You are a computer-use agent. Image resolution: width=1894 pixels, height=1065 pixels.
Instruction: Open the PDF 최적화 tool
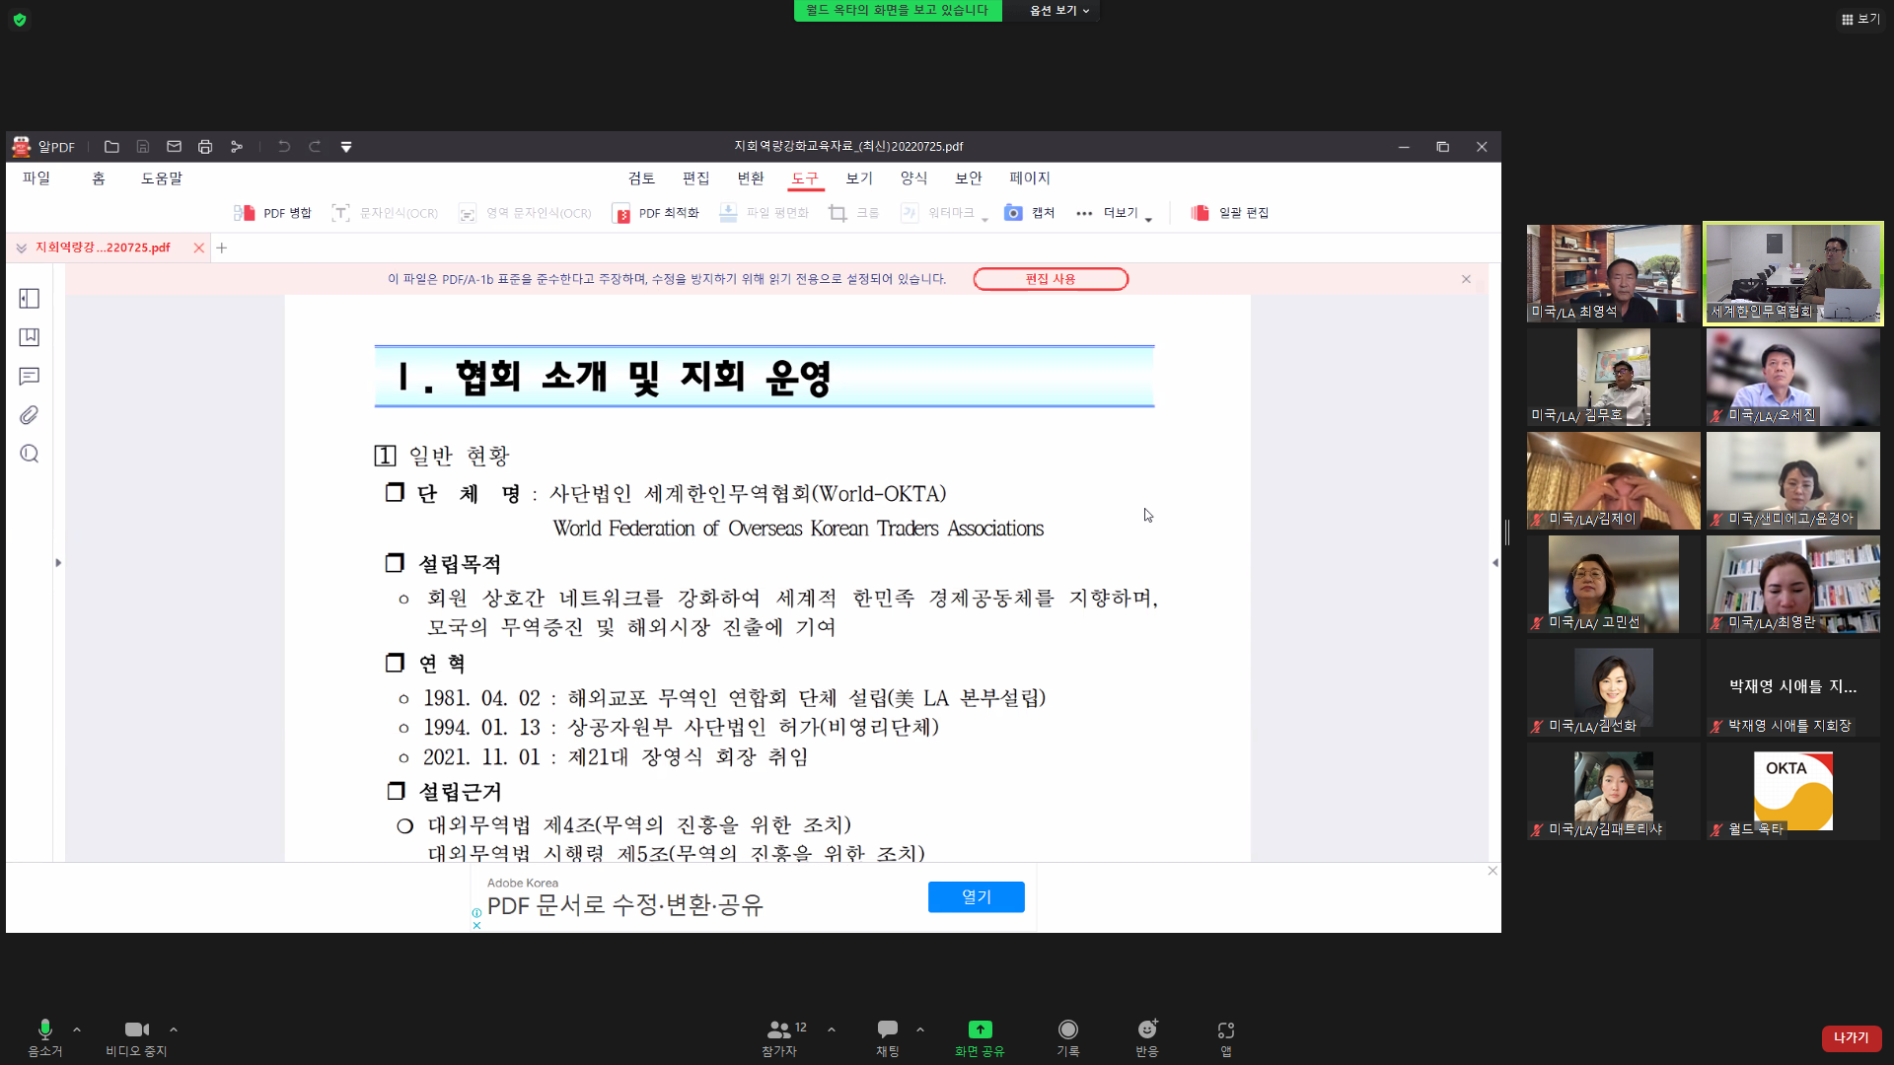click(x=654, y=212)
